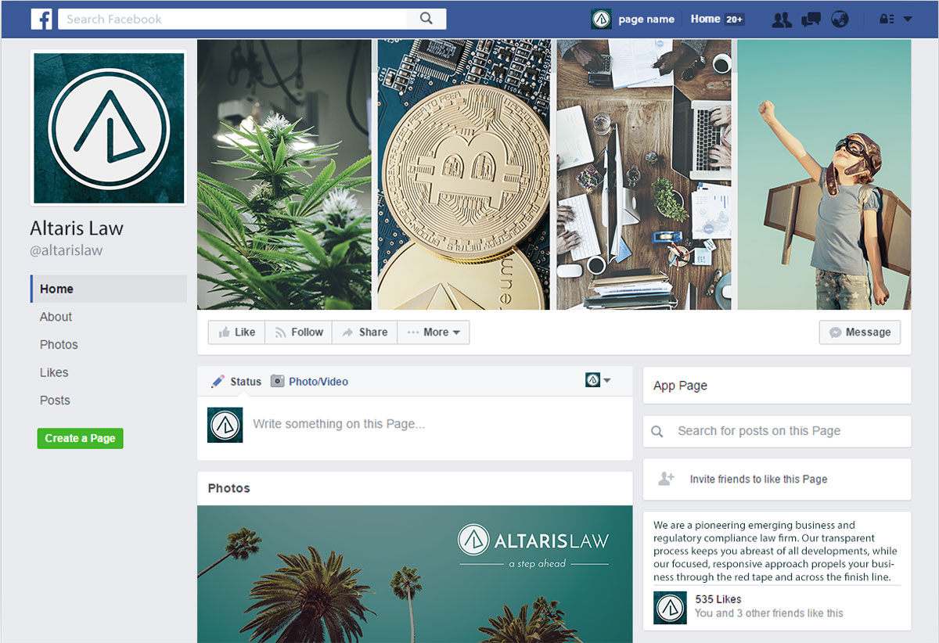The width and height of the screenshot is (939, 643).
Task: Click the child with cardboard wings image
Action: coord(825,174)
